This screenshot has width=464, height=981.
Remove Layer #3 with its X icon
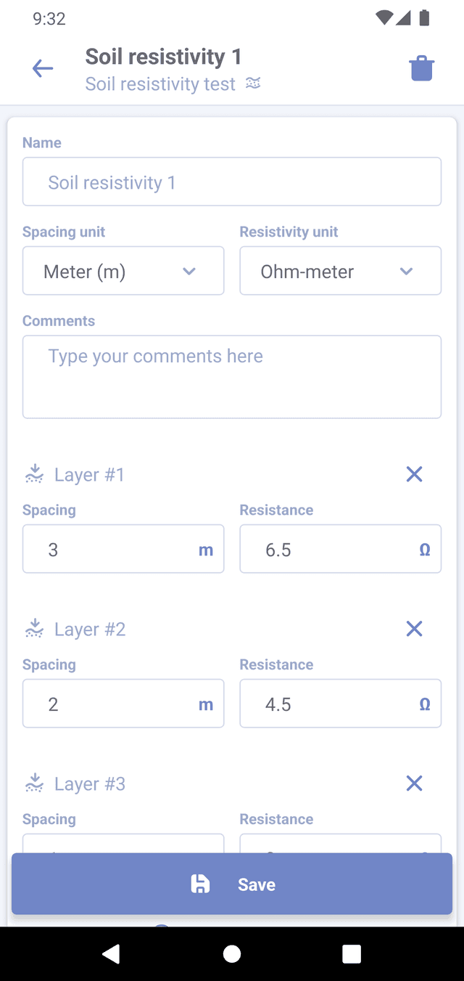pos(414,783)
